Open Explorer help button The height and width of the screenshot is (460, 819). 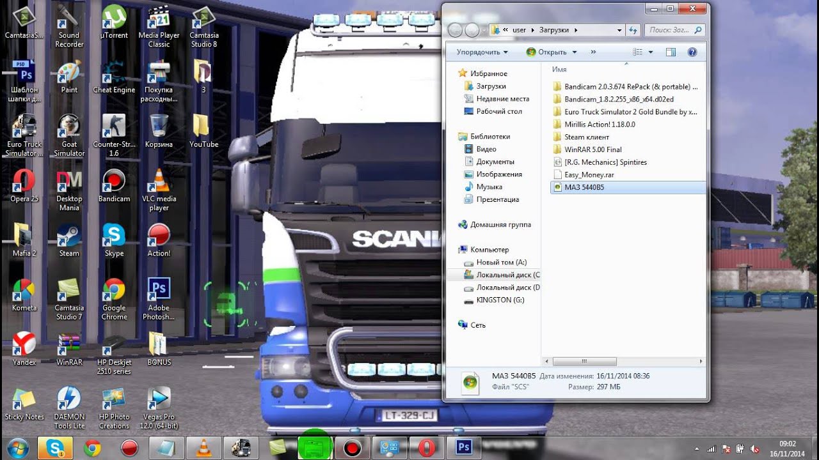pyautogui.click(x=692, y=52)
